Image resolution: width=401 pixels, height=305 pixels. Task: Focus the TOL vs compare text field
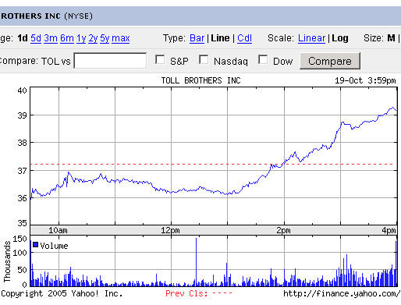click(110, 61)
